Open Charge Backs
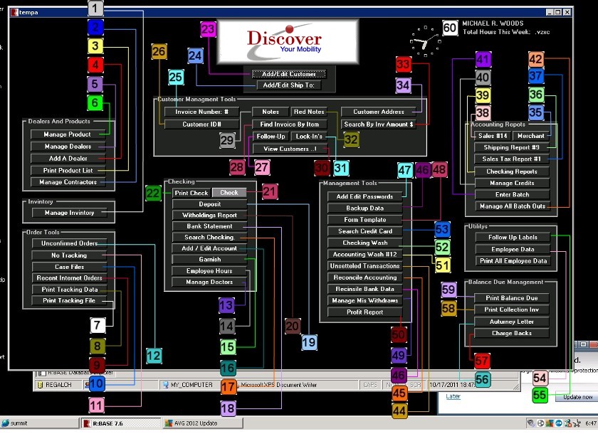Screen dimensions: 598x434 point(512,334)
